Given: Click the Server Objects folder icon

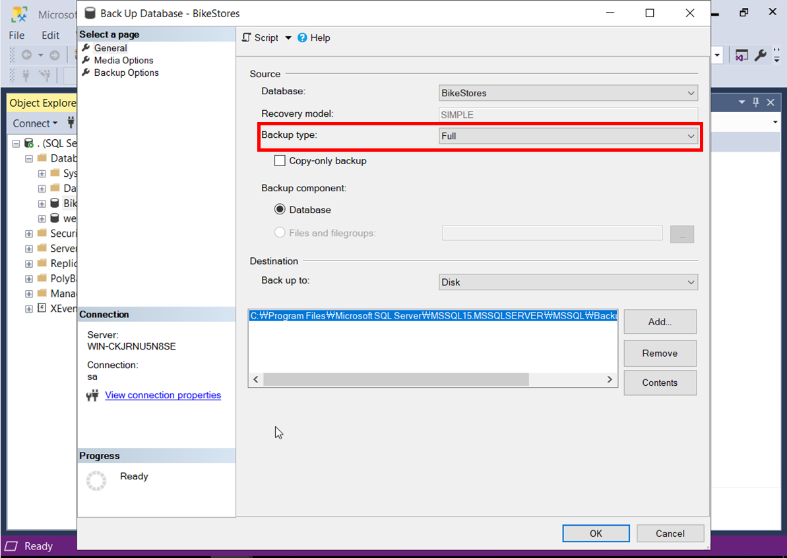Looking at the screenshot, I should coord(42,248).
